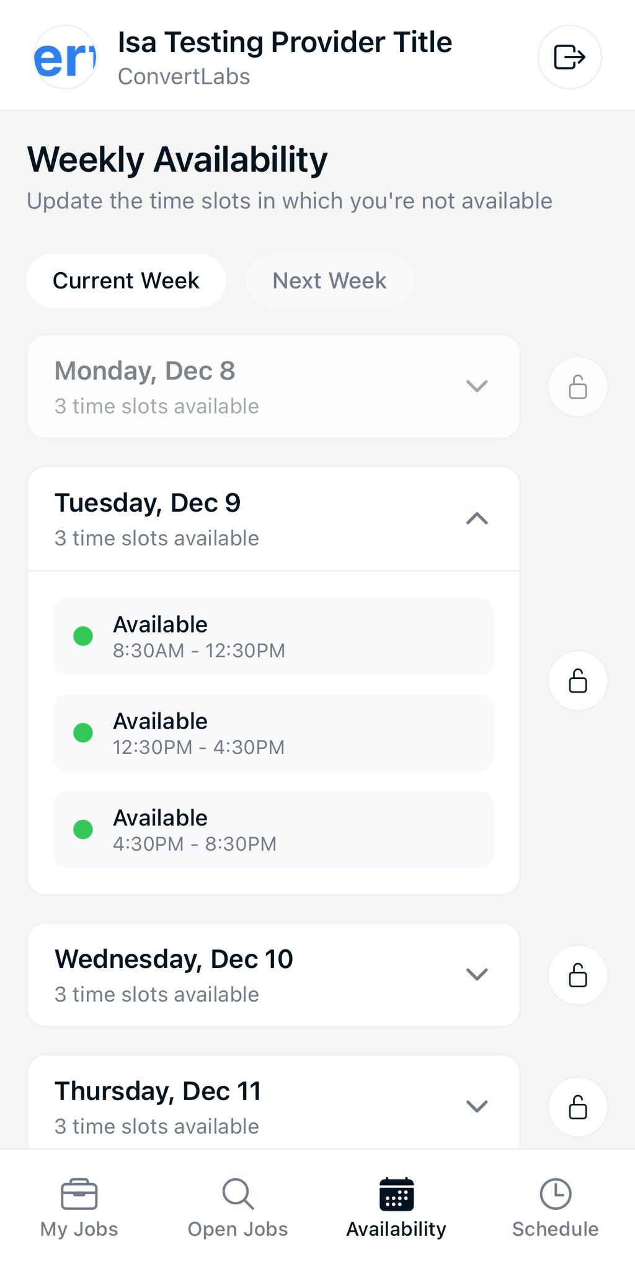This screenshot has height=1270, width=635.
Task: Switch to the Next Week tab
Action: tap(329, 281)
